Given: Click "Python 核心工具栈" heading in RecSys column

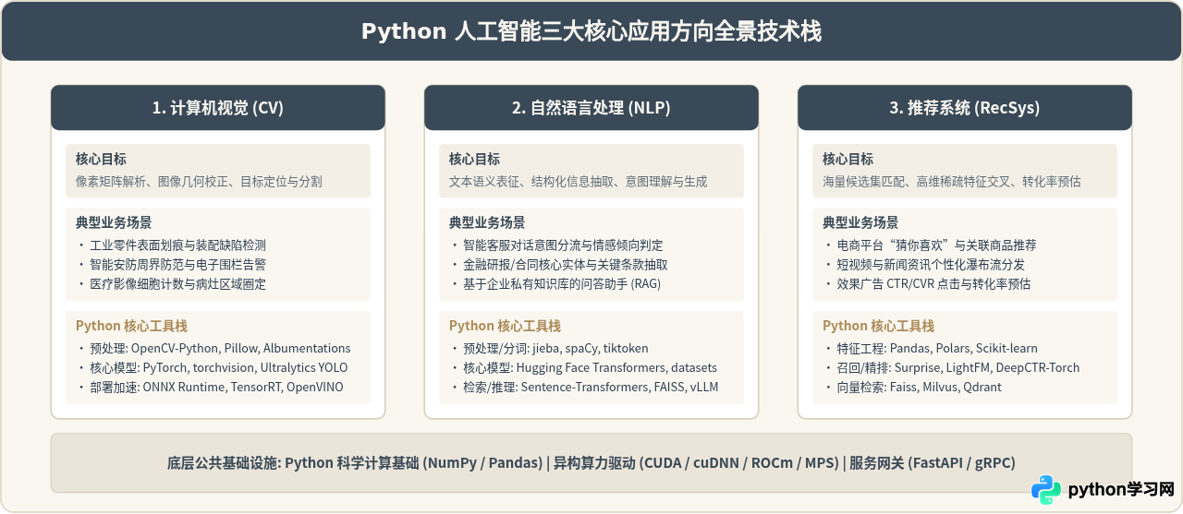Looking at the screenshot, I should (878, 326).
